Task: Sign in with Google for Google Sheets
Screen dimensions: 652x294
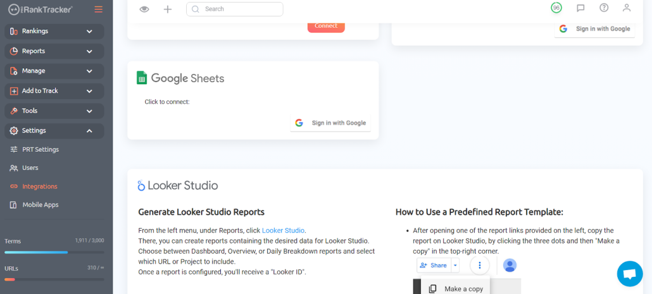Action: pyautogui.click(x=330, y=123)
